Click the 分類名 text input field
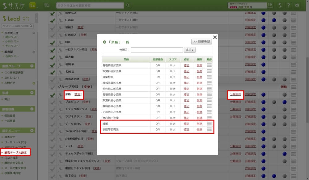The width and height of the screenshot is (309, 180). tap(157, 50)
